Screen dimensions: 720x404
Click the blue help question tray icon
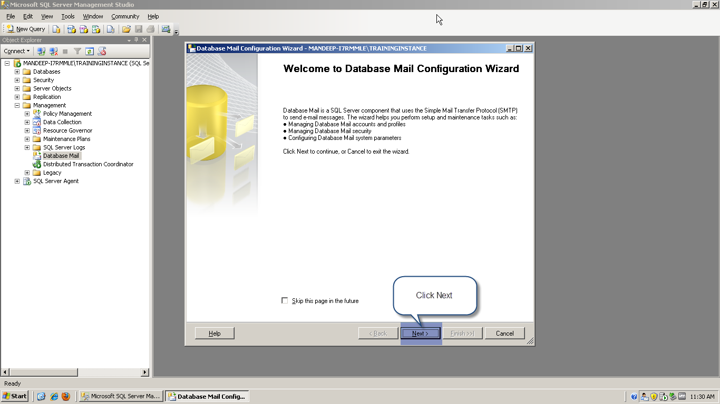point(634,397)
